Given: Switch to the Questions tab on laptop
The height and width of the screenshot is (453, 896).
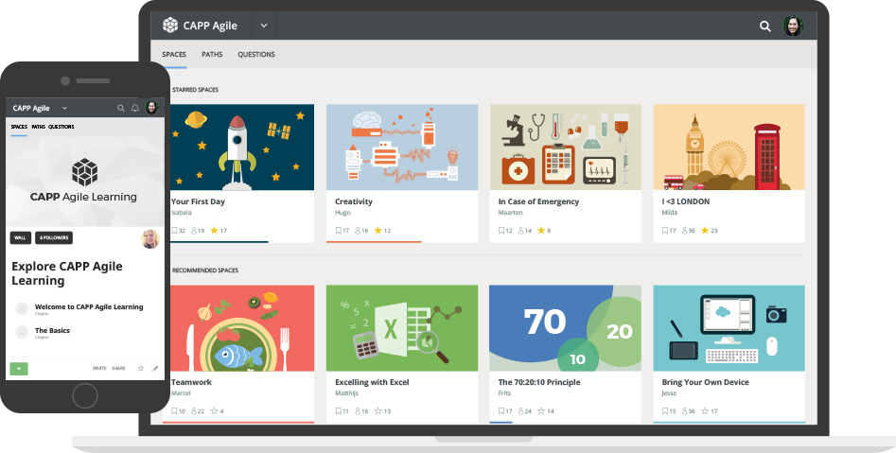Looking at the screenshot, I should [256, 54].
